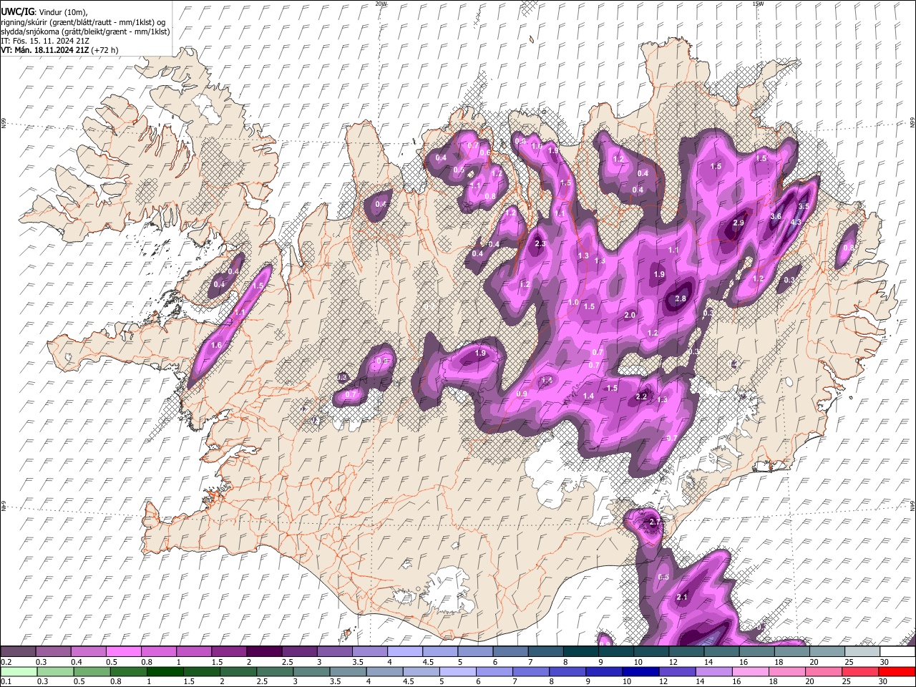Click bottom-row bright red swatch after 30
Image resolution: width=916 pixels, height=687 pixels.
(896, 671)
